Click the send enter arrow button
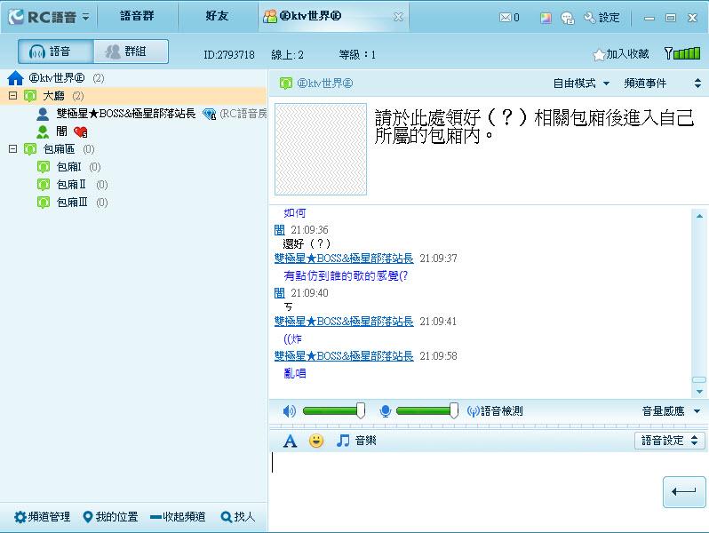709x533 pixels. 683,492
